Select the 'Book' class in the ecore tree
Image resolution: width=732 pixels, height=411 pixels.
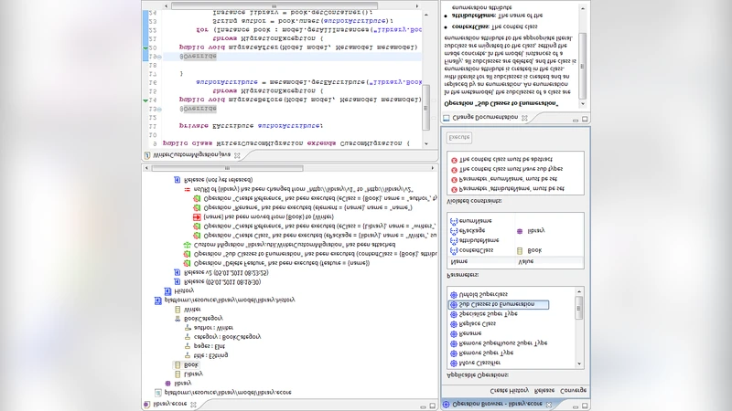pyautogui.click(x=191, y=364)
